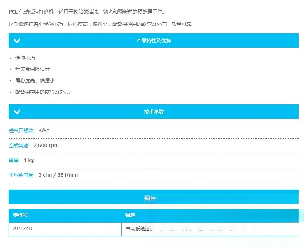Image resolution: width=304 pixels, height=248 pixels.
Task: Click the blurred third section header bar
Action: click(153, 197)
